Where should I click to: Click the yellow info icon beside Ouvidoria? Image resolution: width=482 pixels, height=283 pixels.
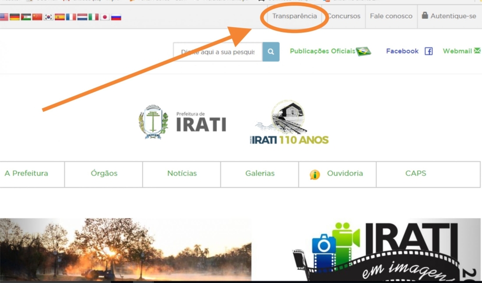(315, 175)
